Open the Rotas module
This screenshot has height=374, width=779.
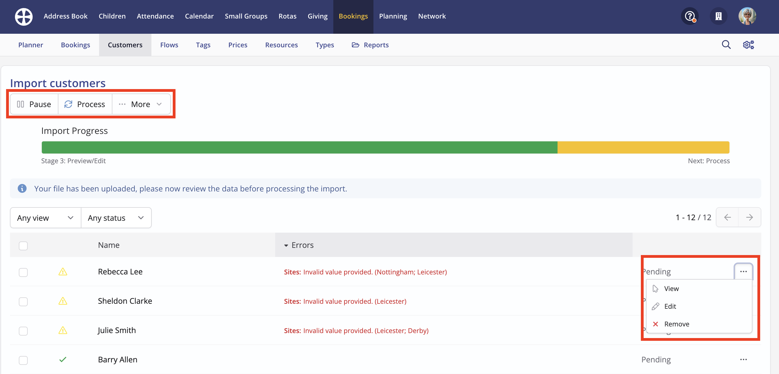point(287,16)
